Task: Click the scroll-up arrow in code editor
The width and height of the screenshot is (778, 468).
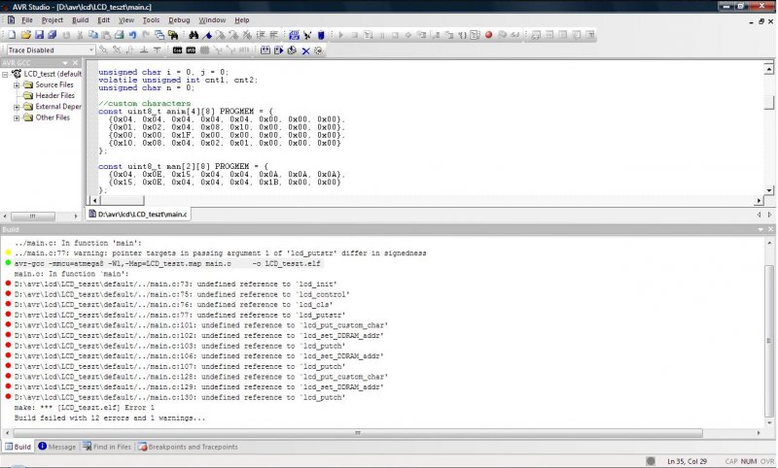Action: (769, 69)
